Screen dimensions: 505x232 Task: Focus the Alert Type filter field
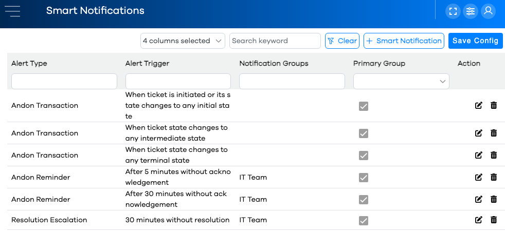(x=64, y=81)
